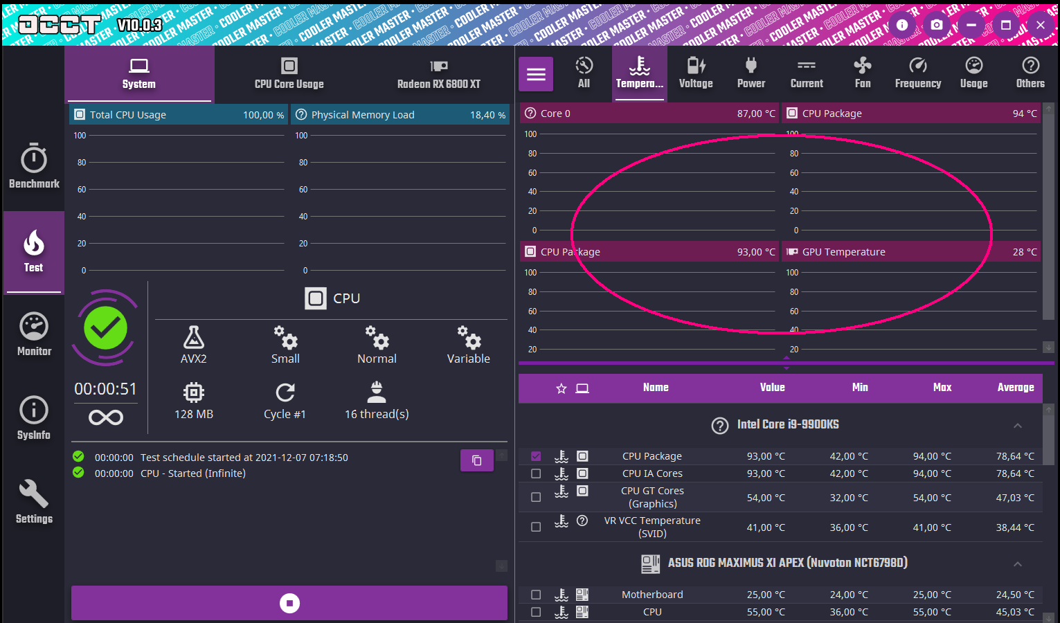Copy the test log with the copy button
The height and width of the screenshot is (623, 1060).
(477, 460)
